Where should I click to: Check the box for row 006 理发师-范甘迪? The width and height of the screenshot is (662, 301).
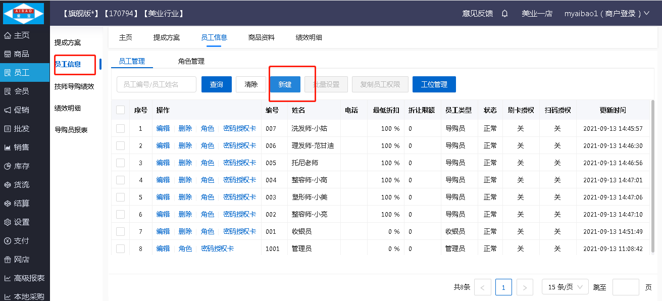pos(120,146)
